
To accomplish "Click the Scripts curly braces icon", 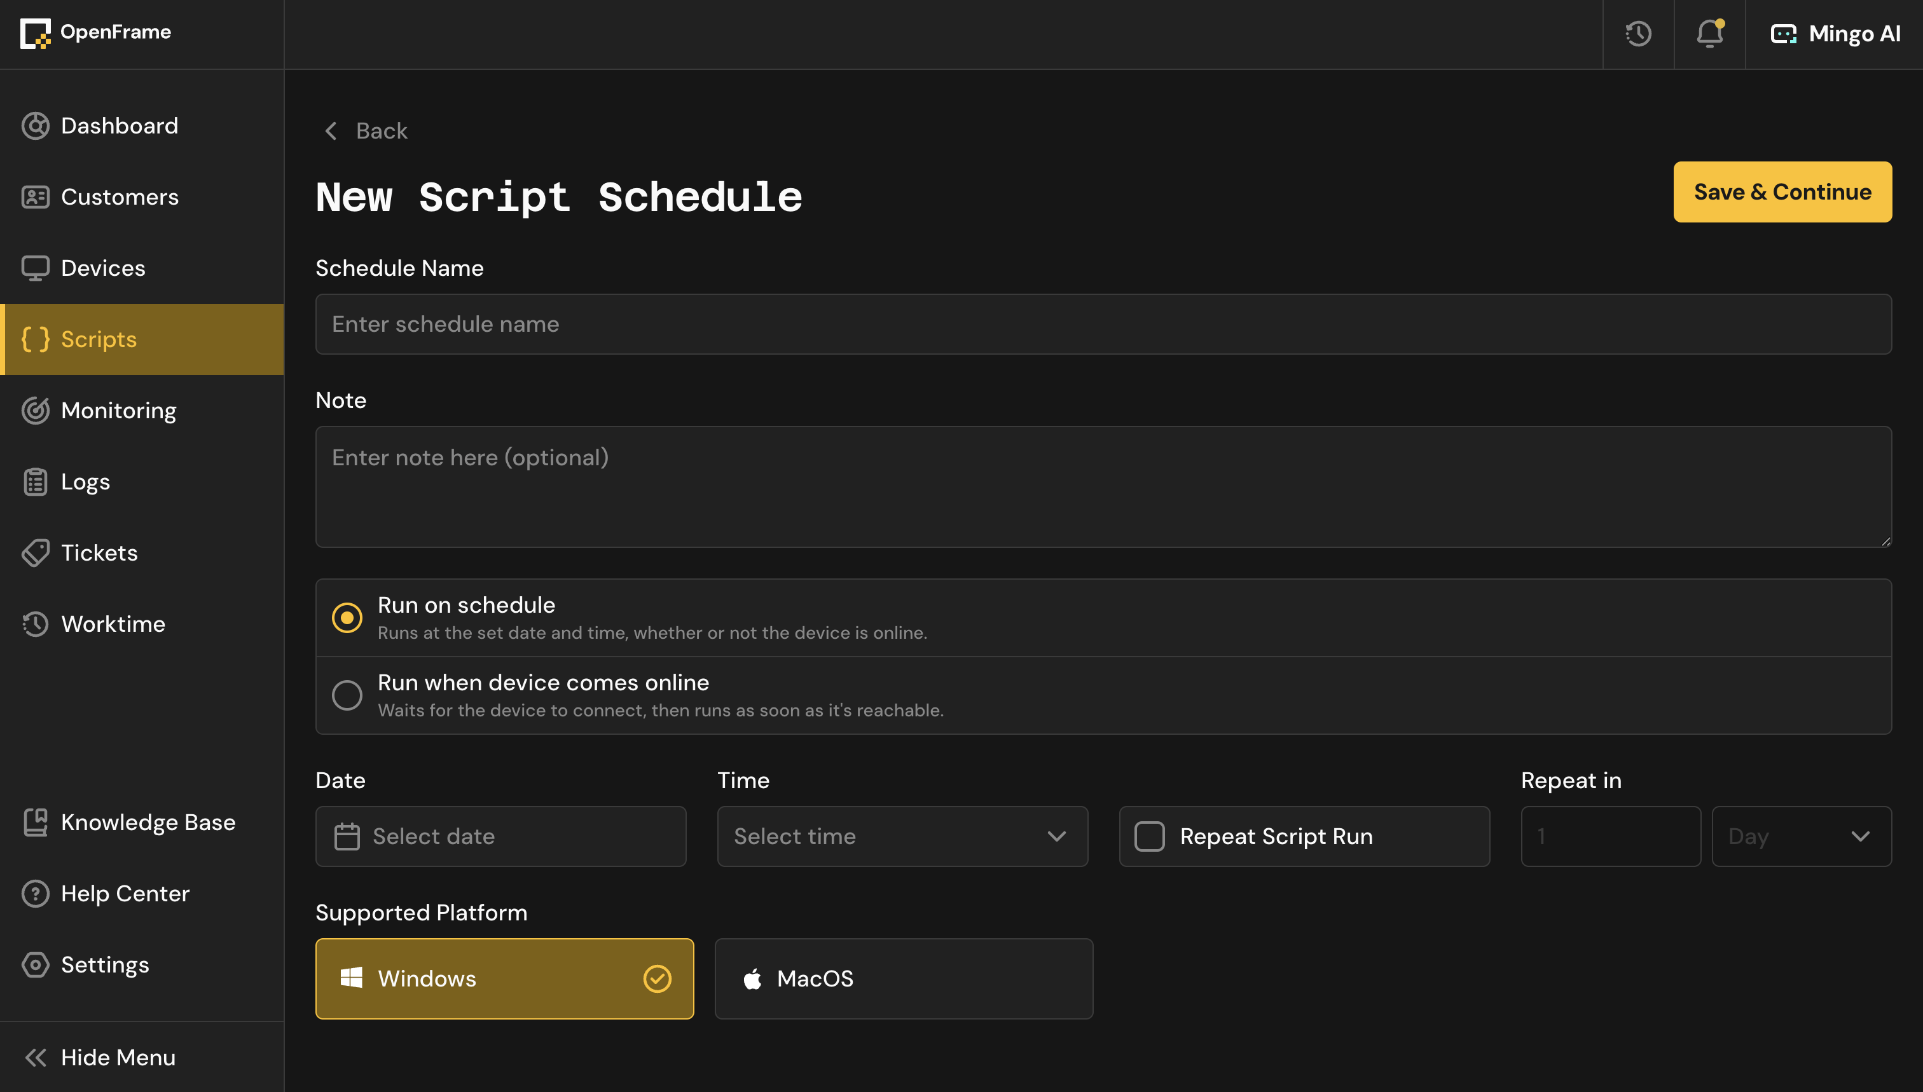I will pyautogui.click(x=35, y=339).
